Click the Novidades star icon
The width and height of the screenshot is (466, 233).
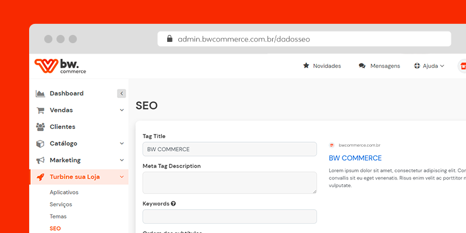click(306, 66)
